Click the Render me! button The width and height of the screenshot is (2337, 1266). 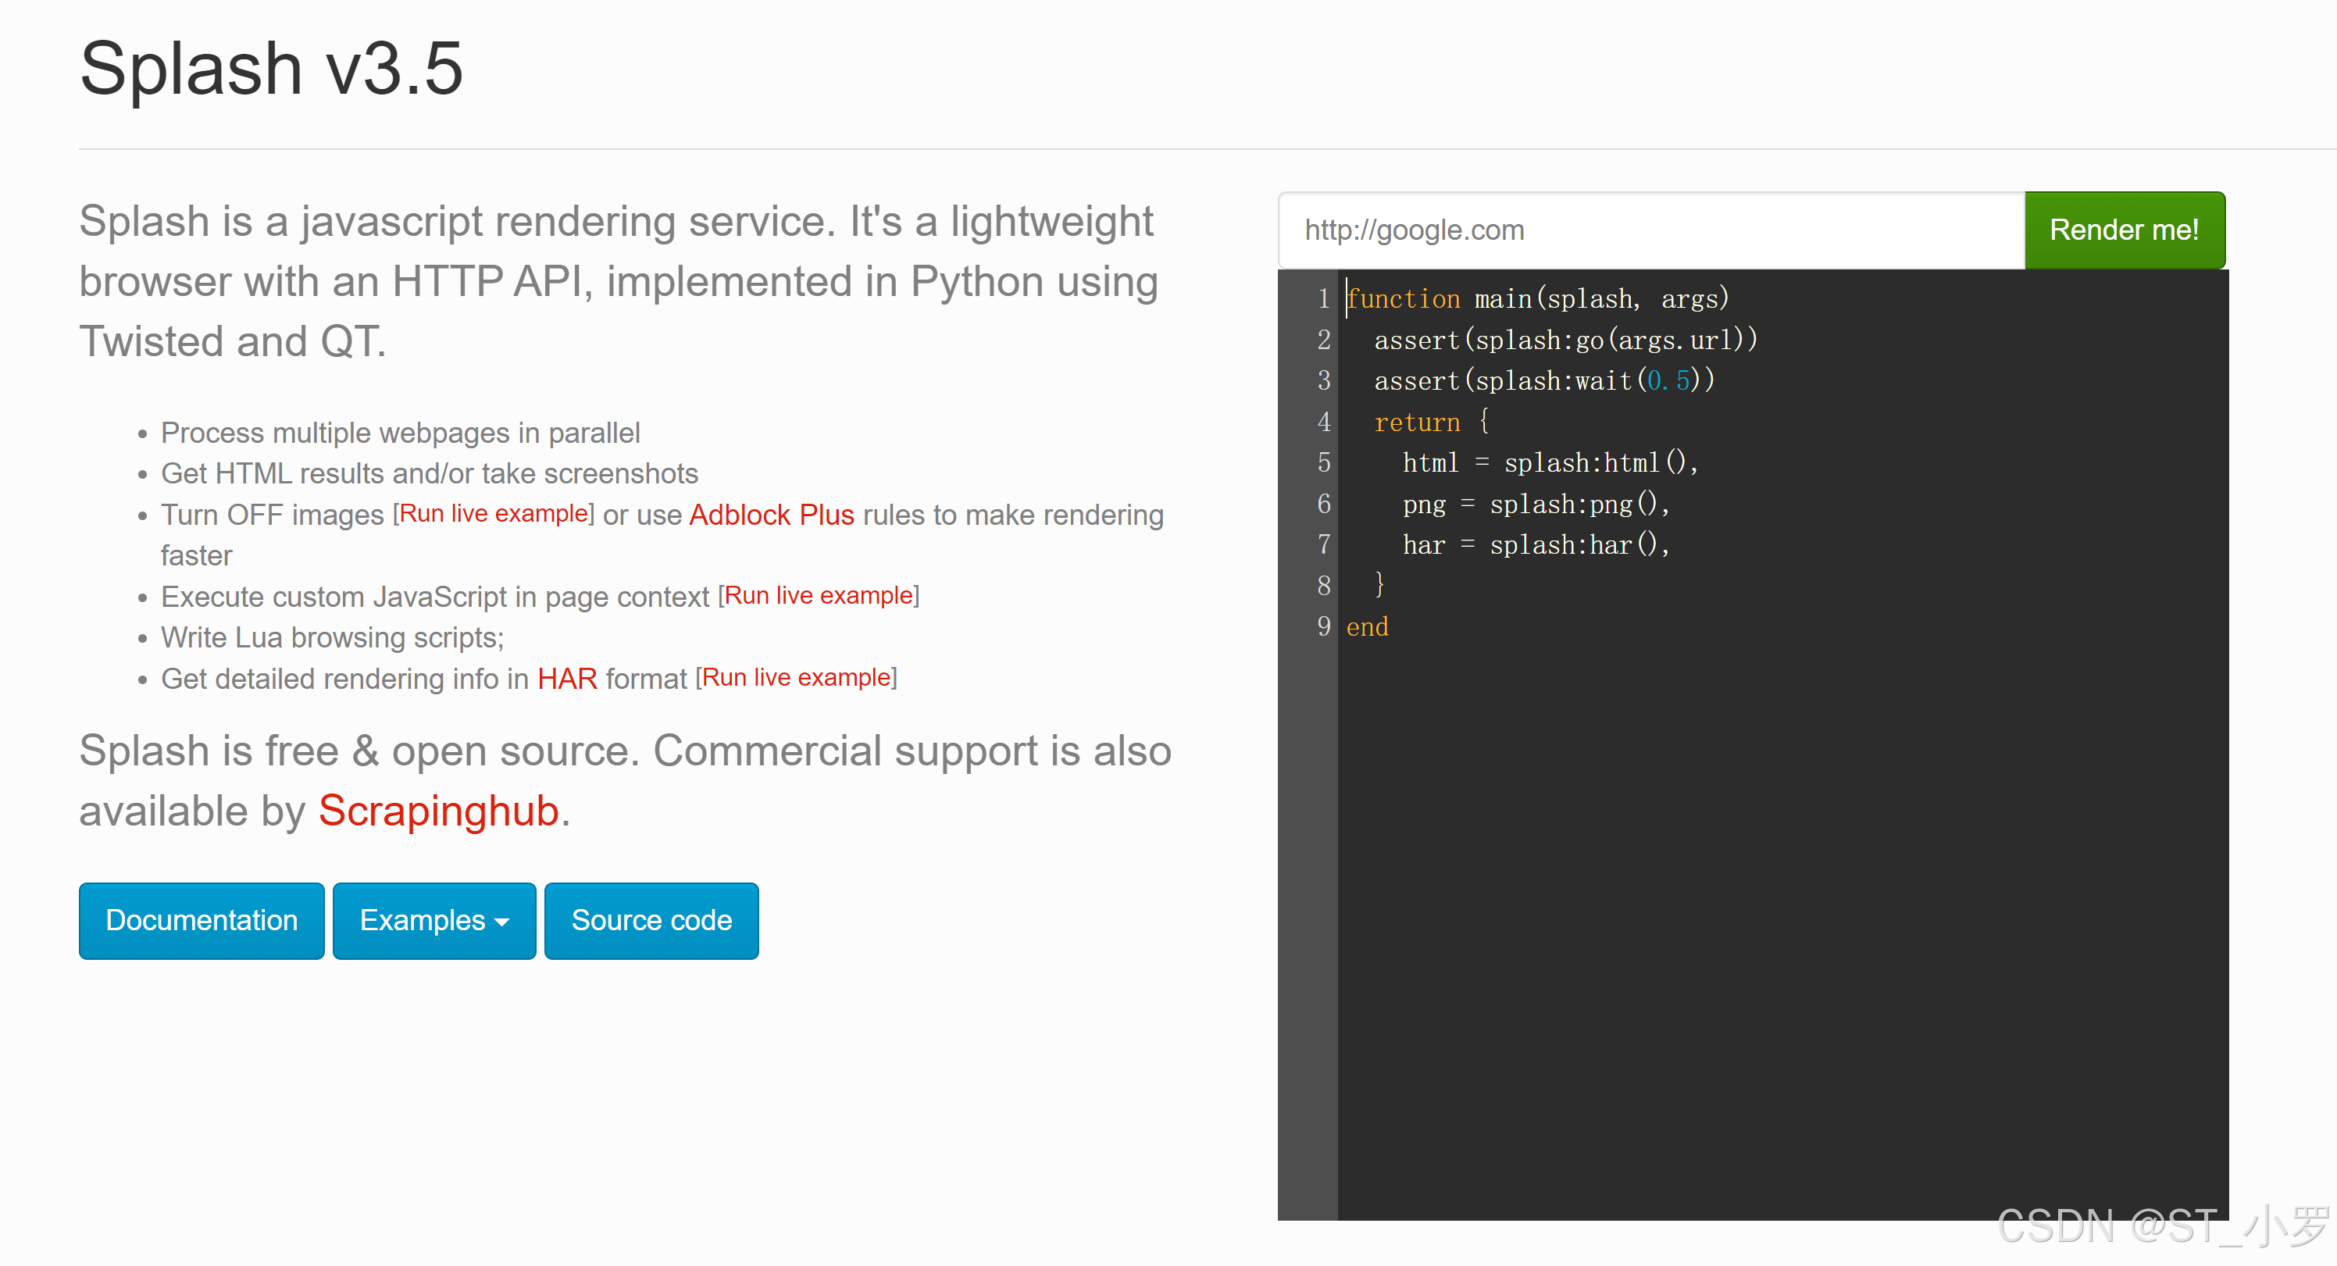(2123, 230)
